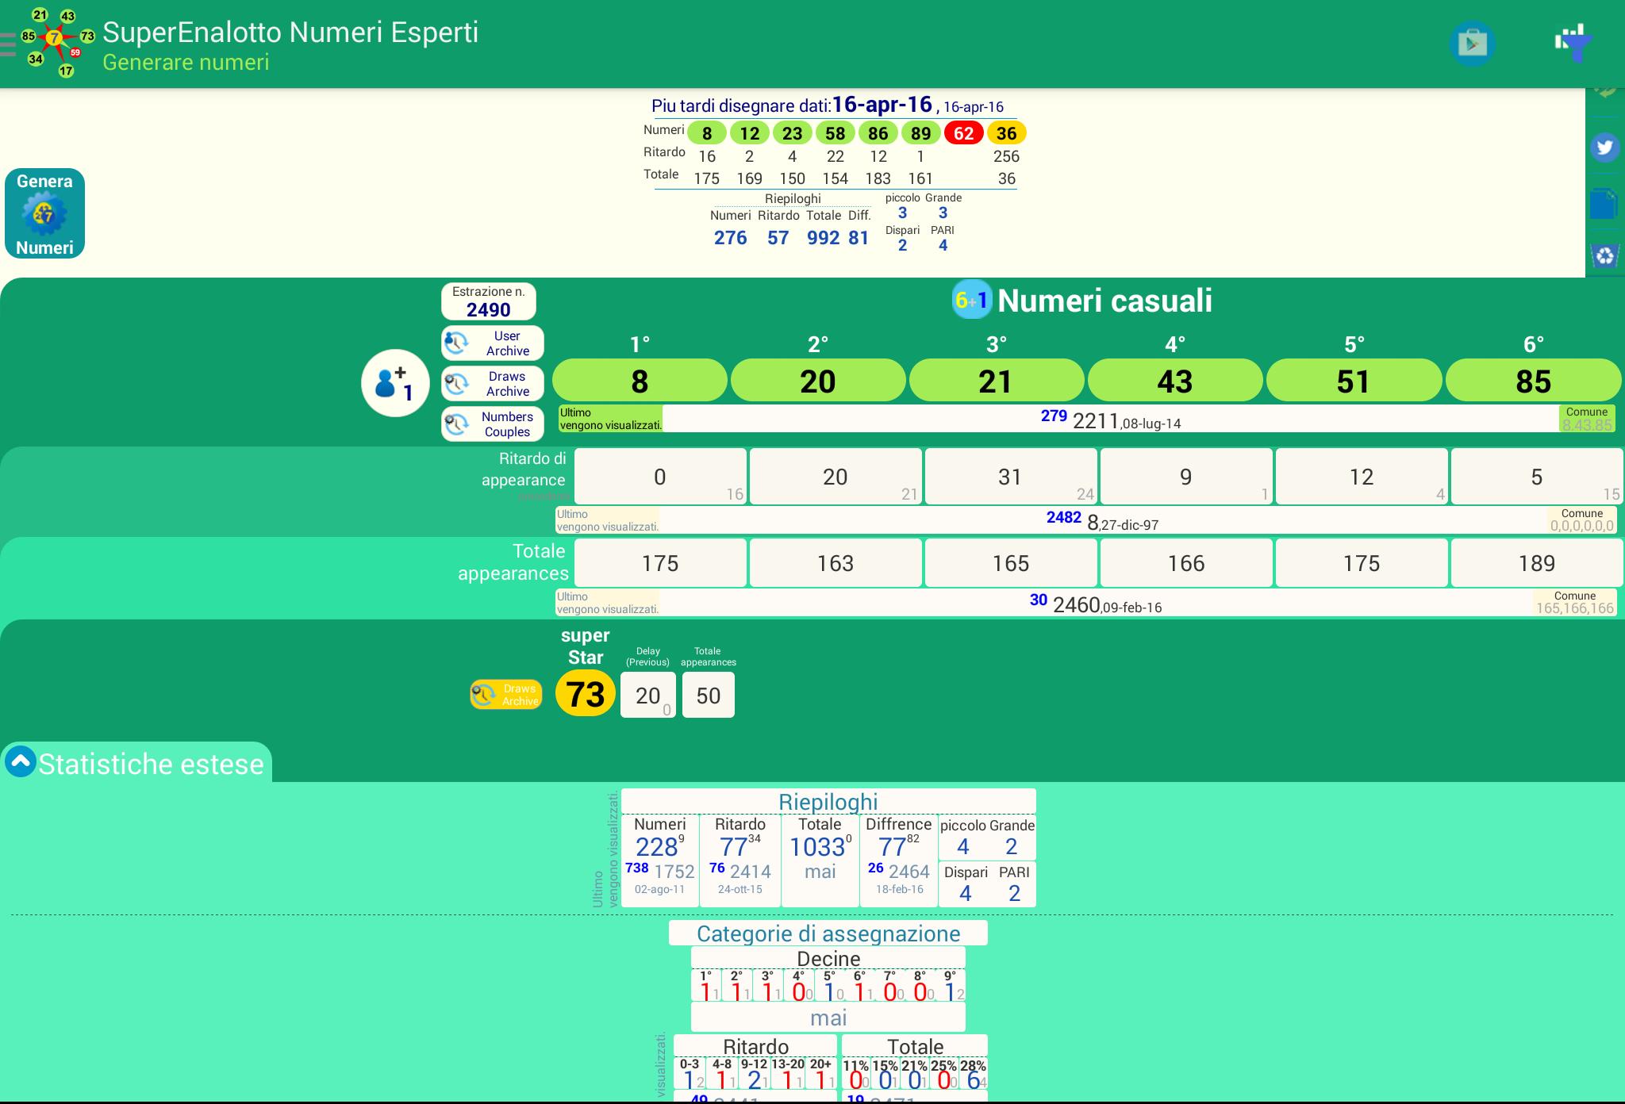
Task: Open the User Archive
Action: click(x=493, y=343)
